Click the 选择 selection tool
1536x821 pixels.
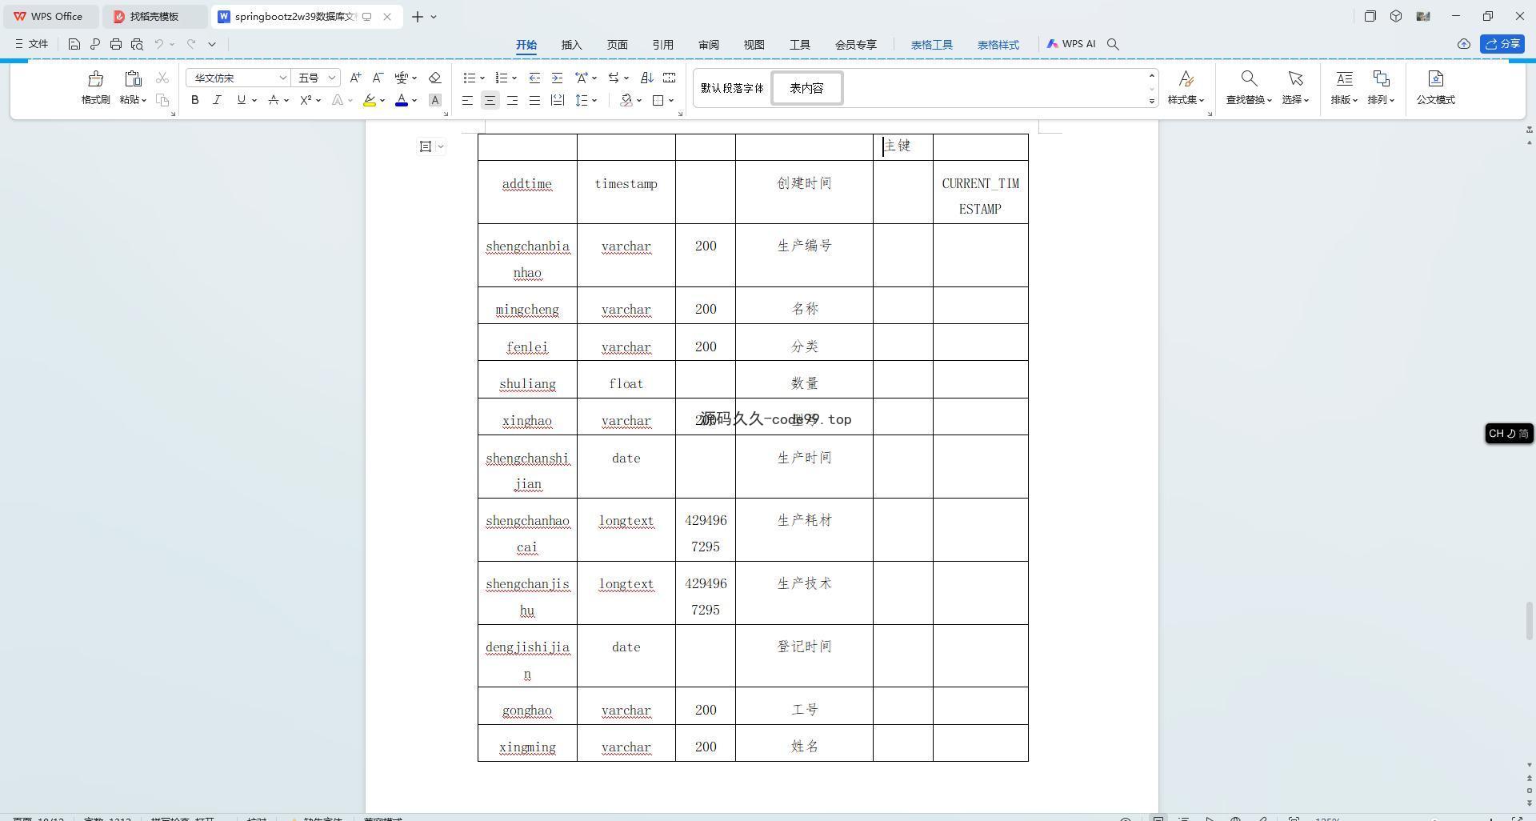pyautogui.click(x=1295, y=88)
